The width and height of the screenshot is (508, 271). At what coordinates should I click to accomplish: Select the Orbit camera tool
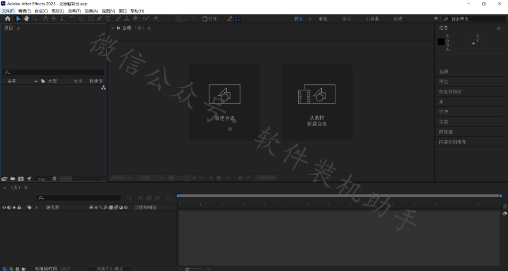tap(45, 18)
